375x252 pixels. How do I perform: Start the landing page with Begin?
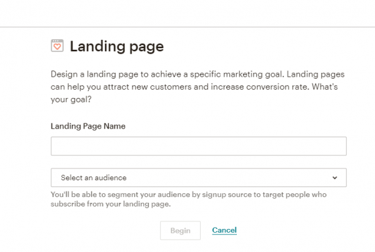(180, 230)
